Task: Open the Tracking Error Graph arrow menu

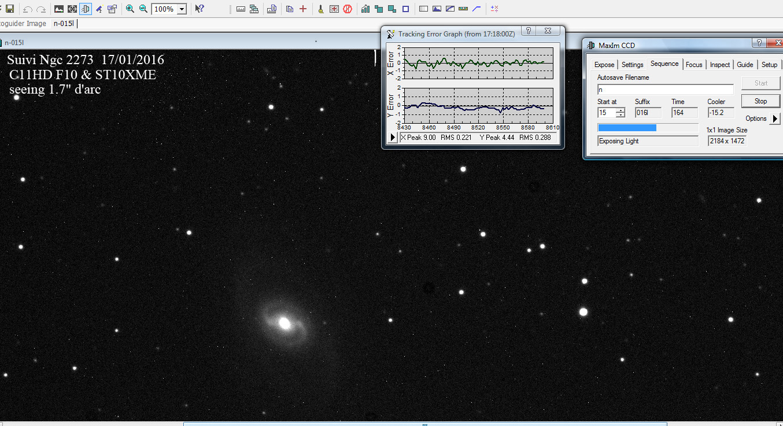Action: point(393,138)
